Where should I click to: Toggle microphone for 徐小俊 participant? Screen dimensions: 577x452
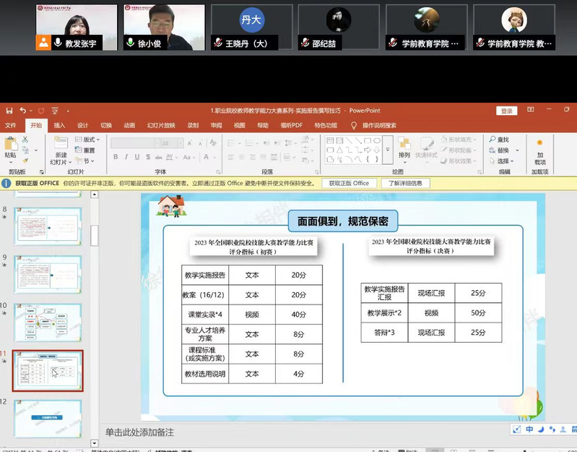tap(131, 43)
